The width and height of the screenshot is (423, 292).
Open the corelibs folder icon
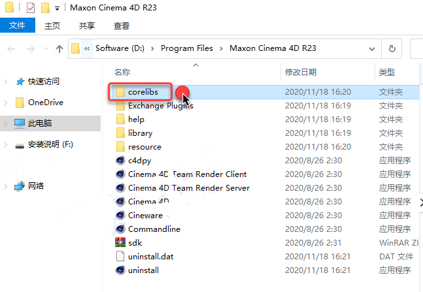[120, 92]
